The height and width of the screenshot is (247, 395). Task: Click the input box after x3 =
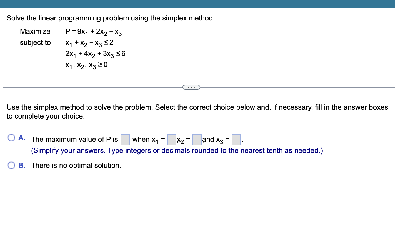click(x=236, y=140)
